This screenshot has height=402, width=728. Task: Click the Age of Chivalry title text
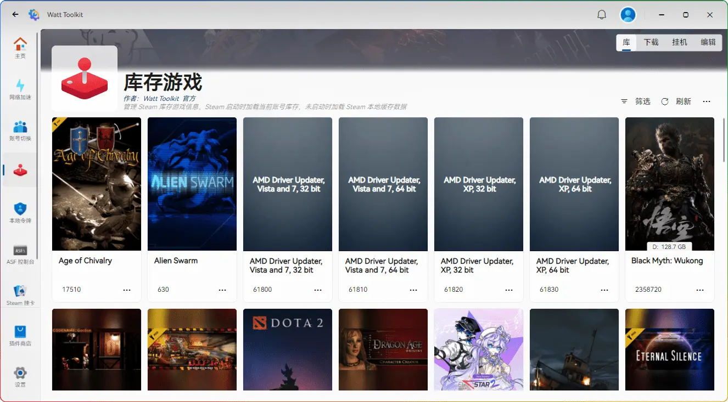coord(85,261)
